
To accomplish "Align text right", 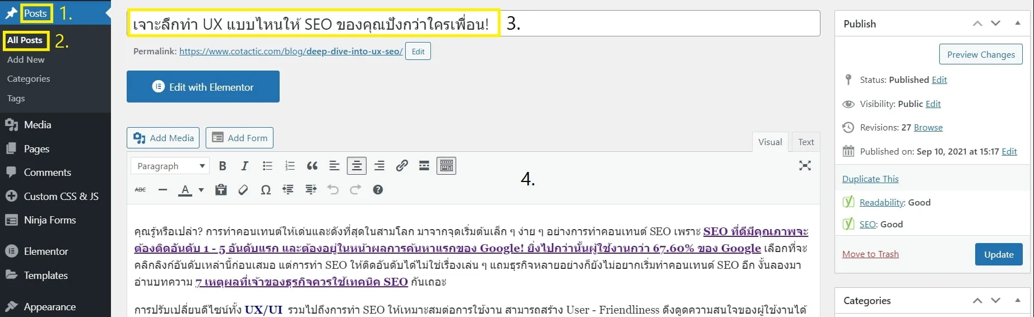I will pyautogui.click(x=379, y=166).
